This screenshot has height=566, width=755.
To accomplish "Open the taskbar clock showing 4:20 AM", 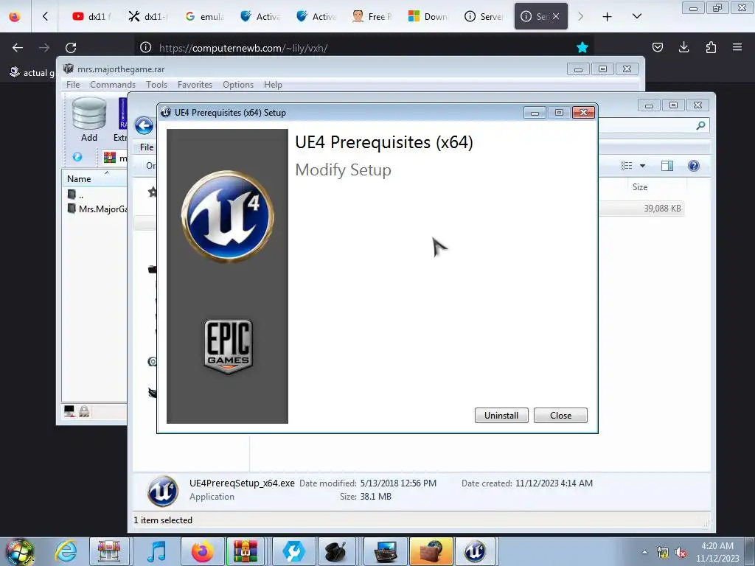I will [717, 552].
